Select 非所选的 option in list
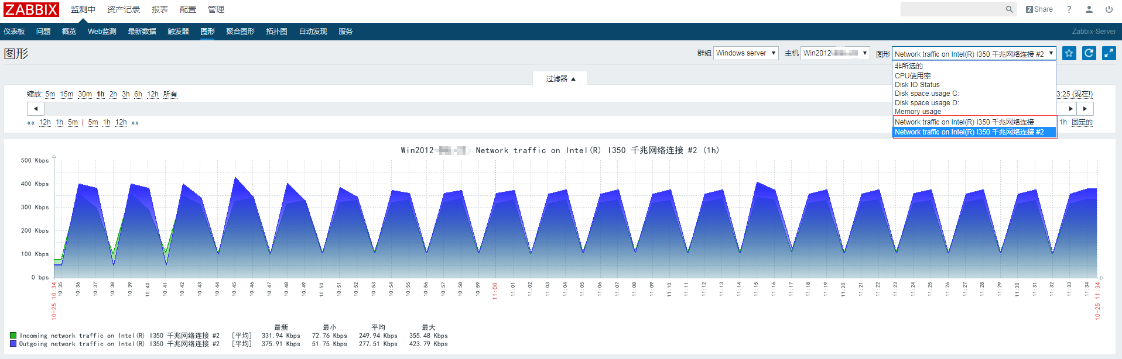 point(974,66)
